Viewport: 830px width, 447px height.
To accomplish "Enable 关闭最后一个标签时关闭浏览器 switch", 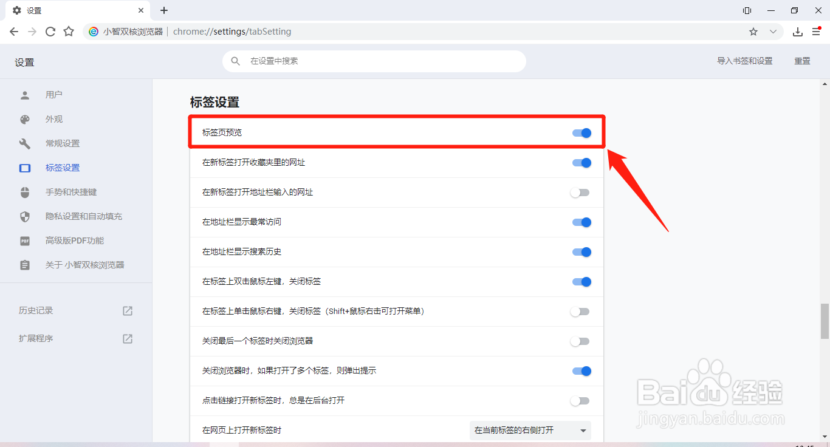I will click(x=580, y=341).
